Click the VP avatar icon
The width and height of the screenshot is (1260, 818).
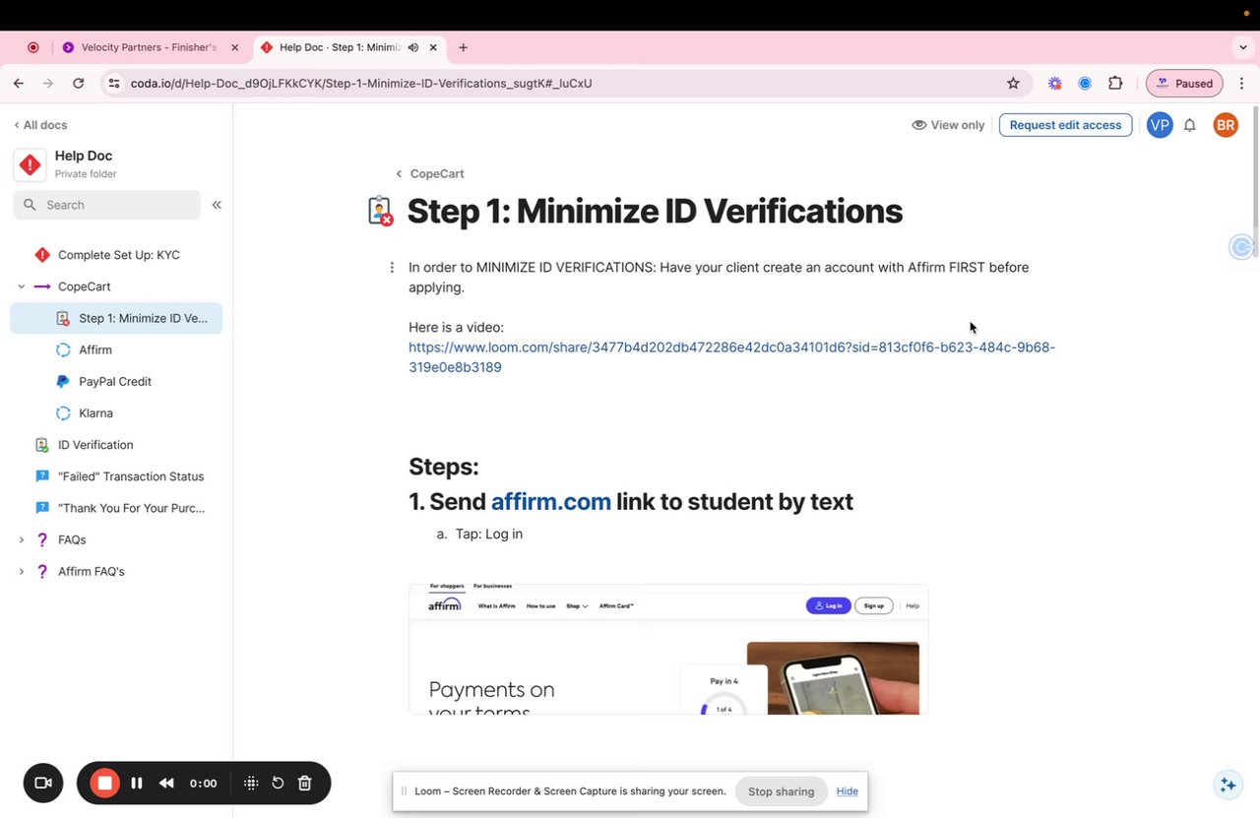point(1160,125)
